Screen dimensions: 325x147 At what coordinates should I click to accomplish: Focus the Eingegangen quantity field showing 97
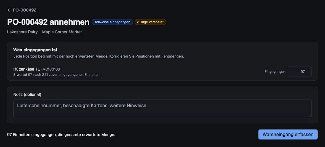pyautogui.click(x=300, y=72)
